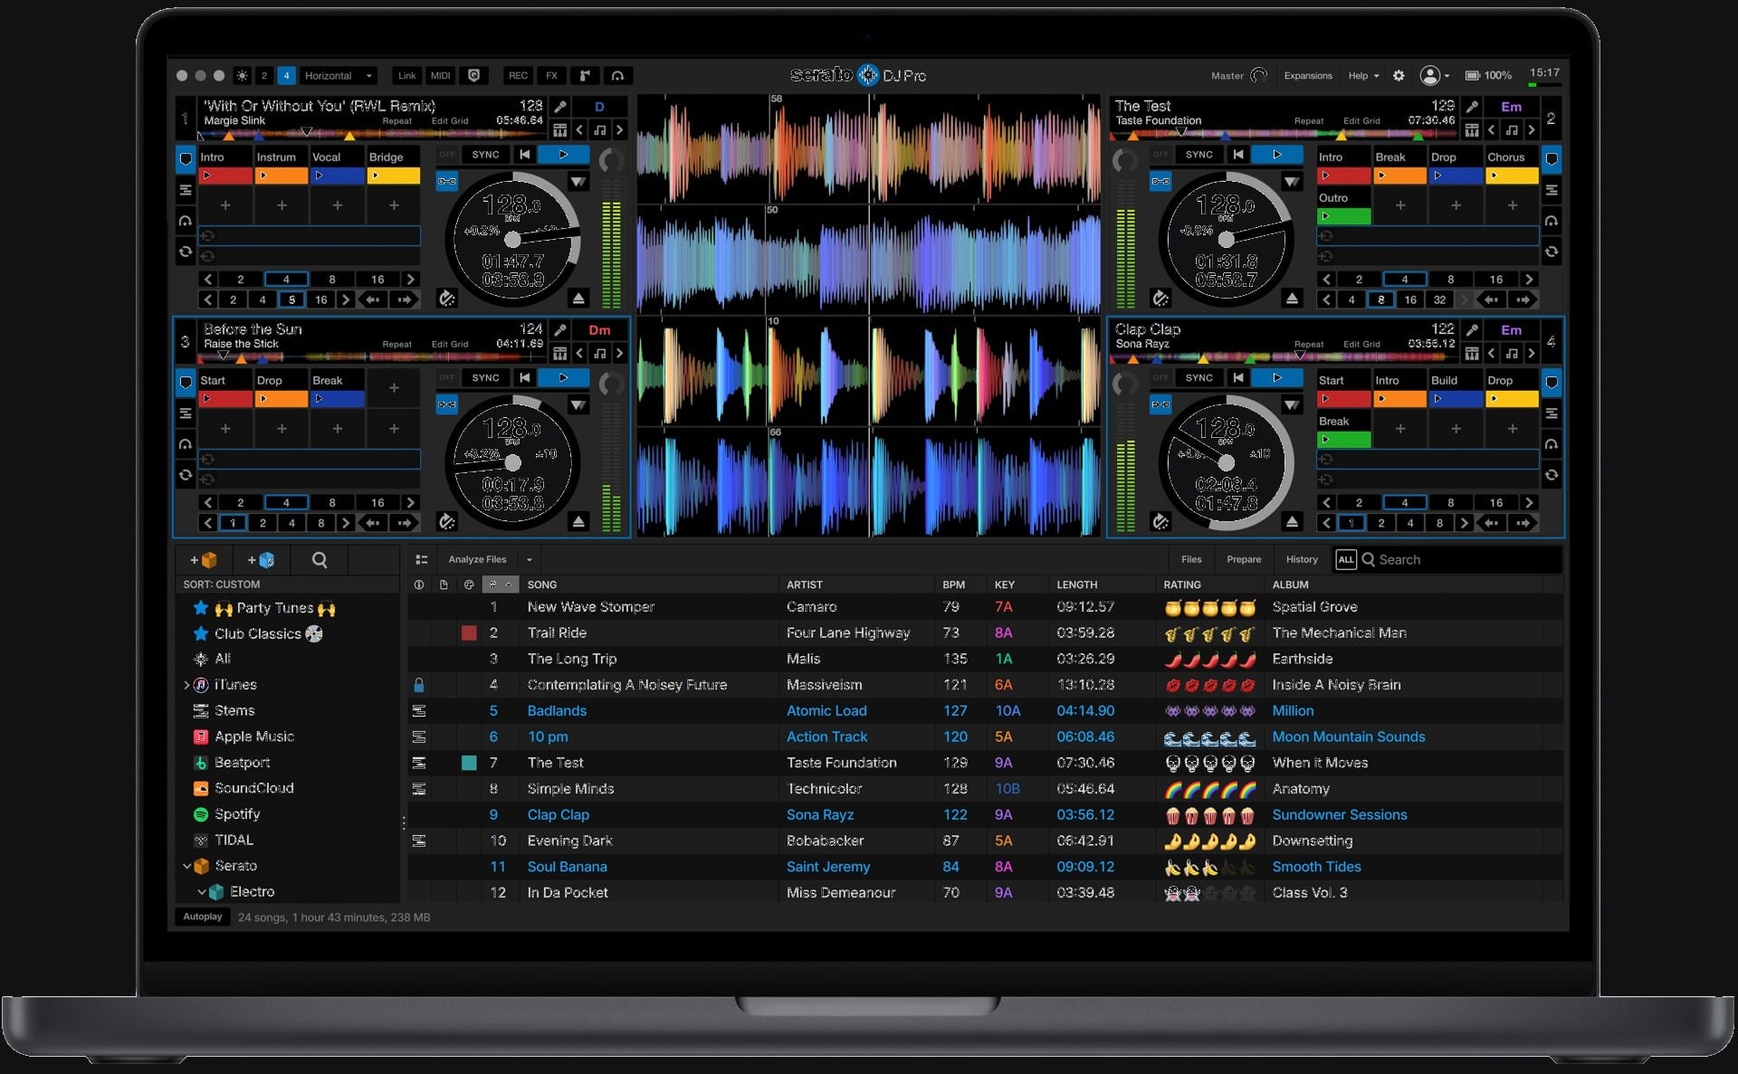Image resolution: width=1738 pixels, height=1074 pixels.
Task: Click the Autoplay button
Action: (x=202, y=917)
